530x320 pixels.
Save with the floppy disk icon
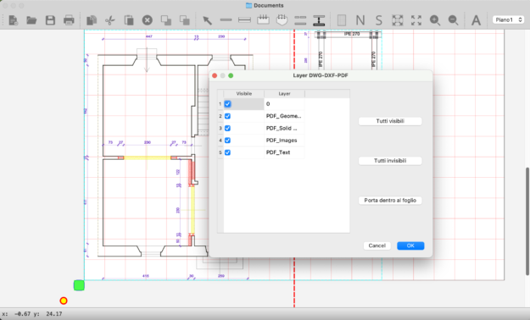tap(50, 20)
